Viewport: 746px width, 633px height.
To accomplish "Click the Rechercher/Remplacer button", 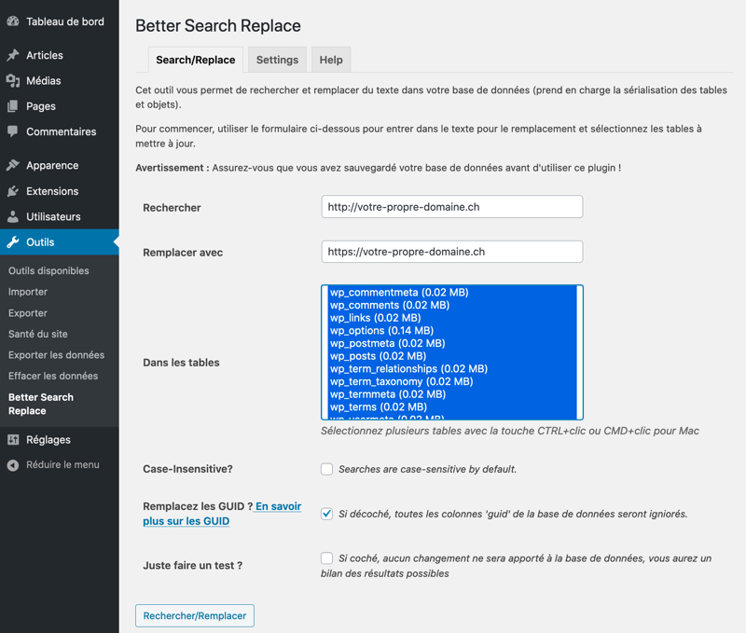I will (195, 616).
